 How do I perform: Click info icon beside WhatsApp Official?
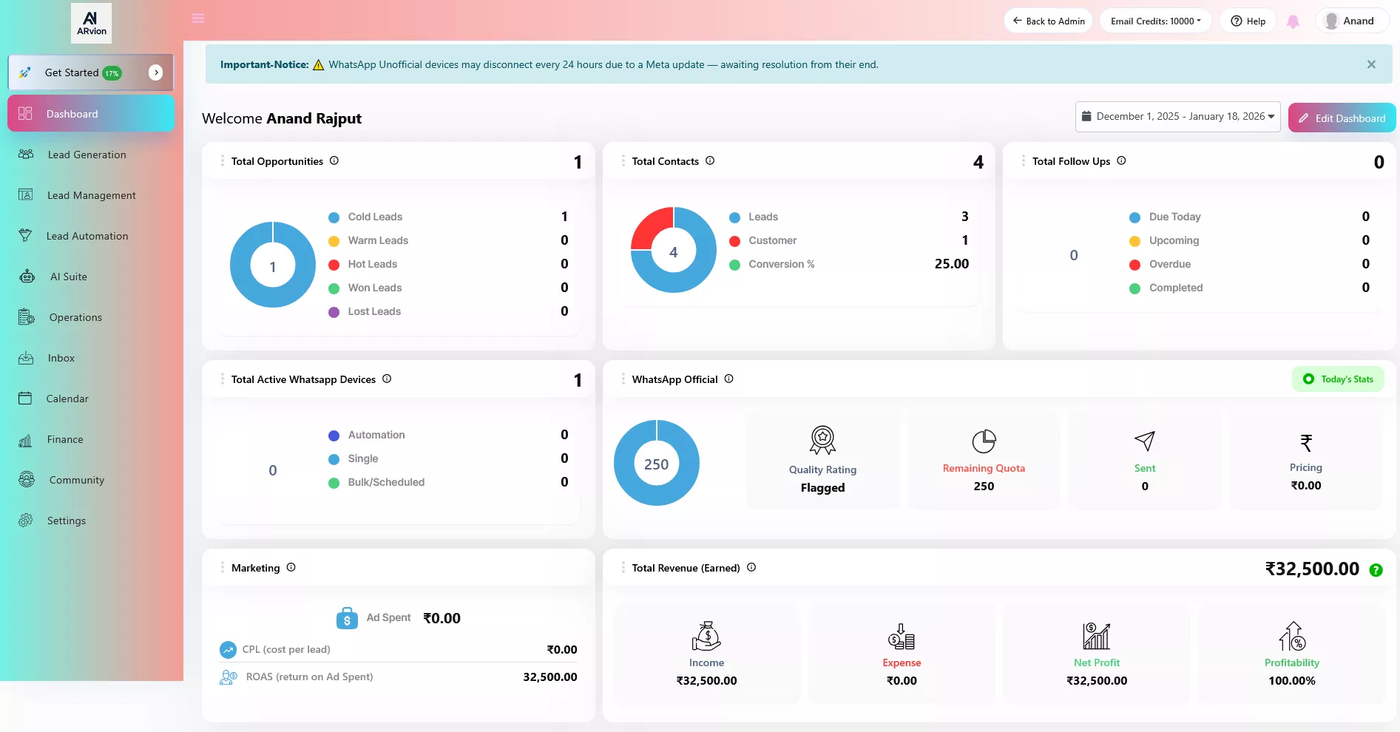tap(729, 379)
